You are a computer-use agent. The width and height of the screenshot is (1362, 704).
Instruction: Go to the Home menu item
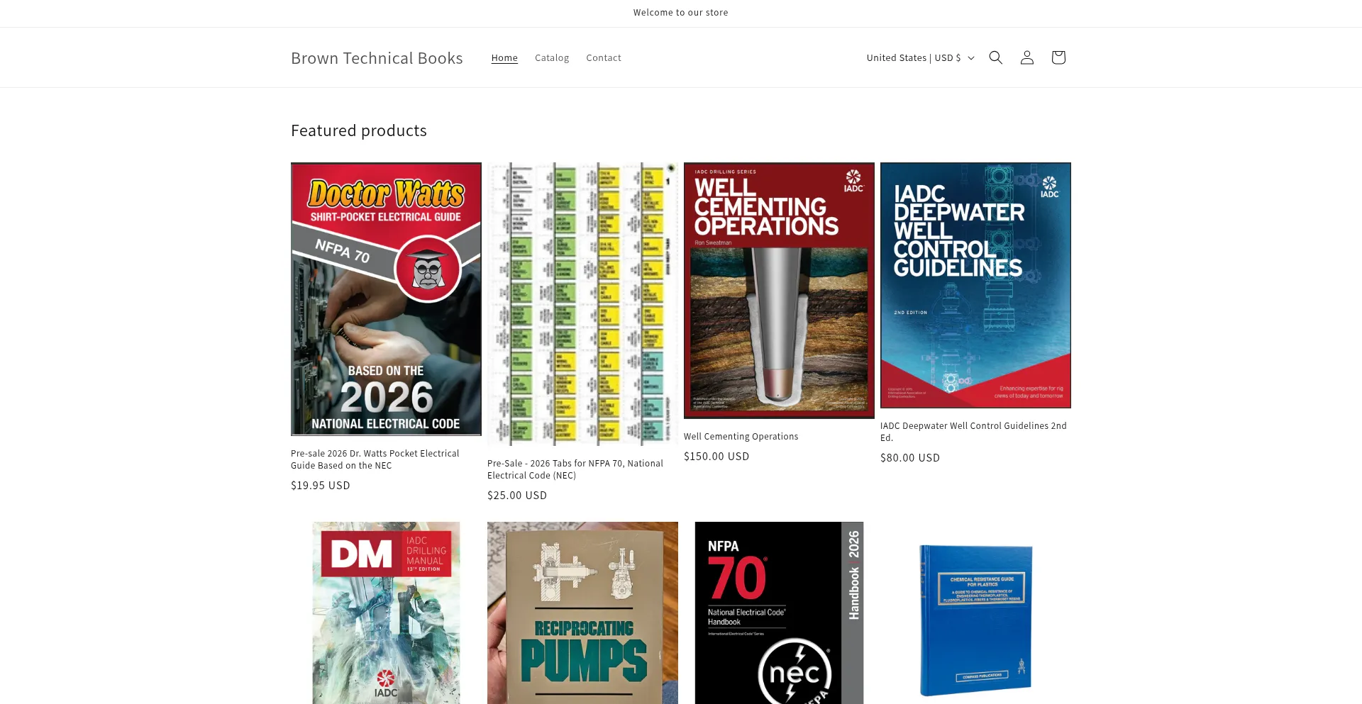pyautogui.click(x=504, y=58)
